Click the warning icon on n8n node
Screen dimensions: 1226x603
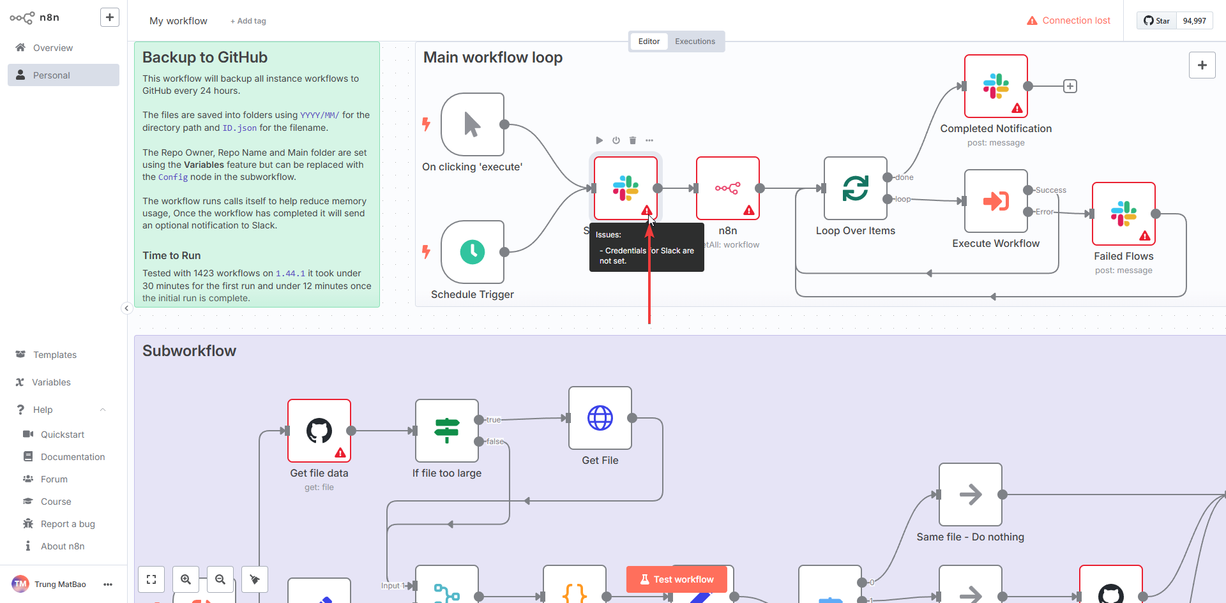pos(749,210)
